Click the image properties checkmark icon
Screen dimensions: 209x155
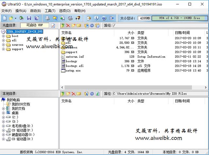click(x=53, y=26)
